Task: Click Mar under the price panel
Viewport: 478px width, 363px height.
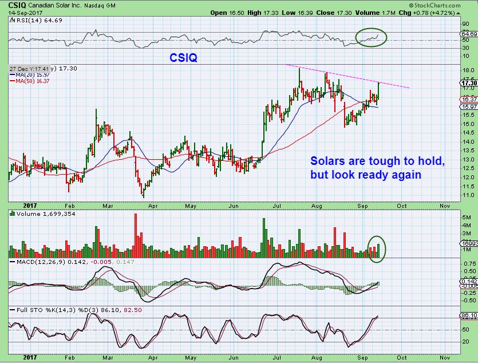Action: point(108,206)
